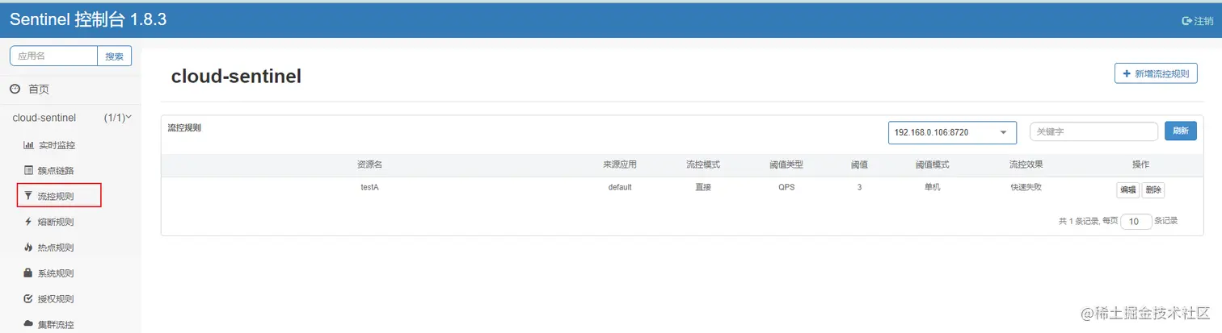
Task: Click the testA resource name cell
Action: coord(370,187)
